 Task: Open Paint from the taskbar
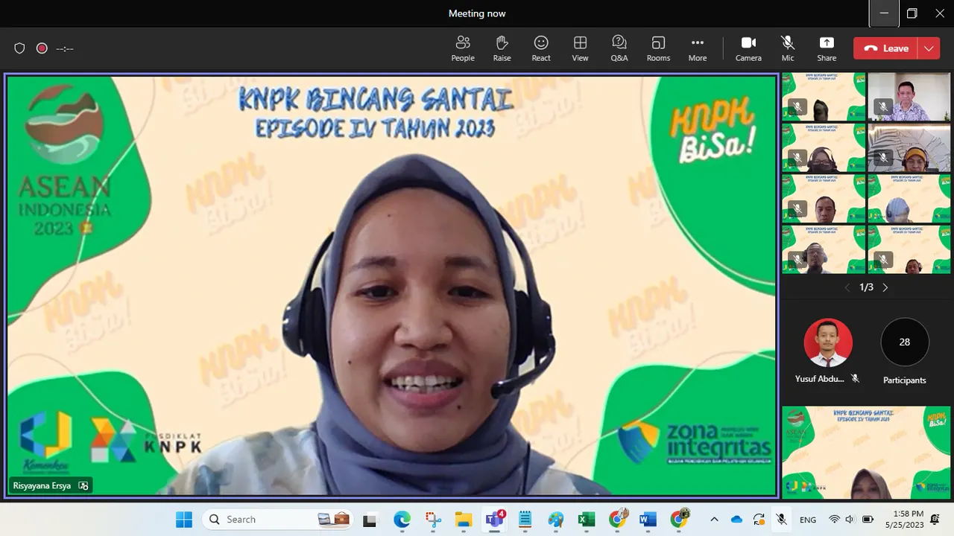[556, 520]
